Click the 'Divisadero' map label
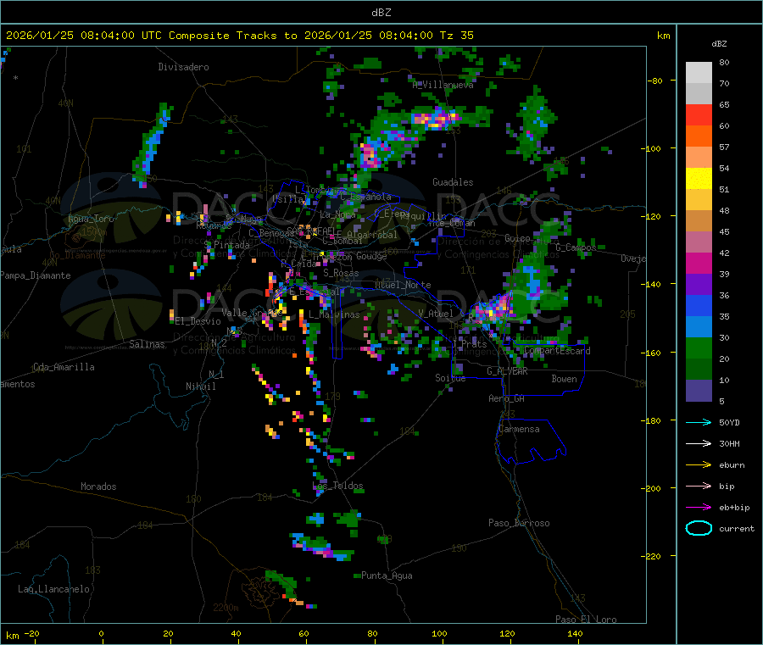 [x=183, y=67]
